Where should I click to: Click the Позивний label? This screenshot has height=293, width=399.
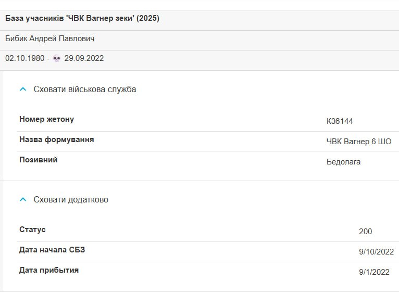coord(39,160)
